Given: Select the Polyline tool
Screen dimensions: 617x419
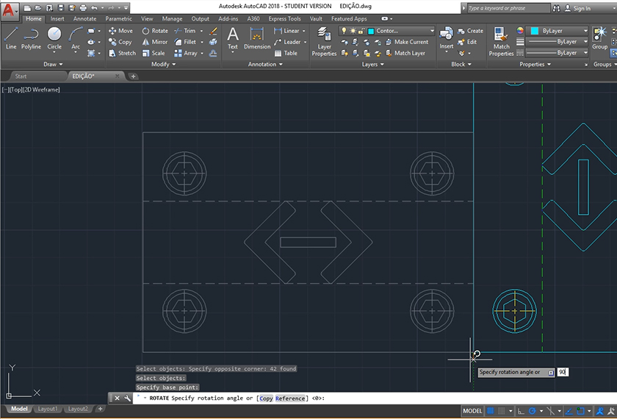Looking at the screenshot, I should coord(31,37).
